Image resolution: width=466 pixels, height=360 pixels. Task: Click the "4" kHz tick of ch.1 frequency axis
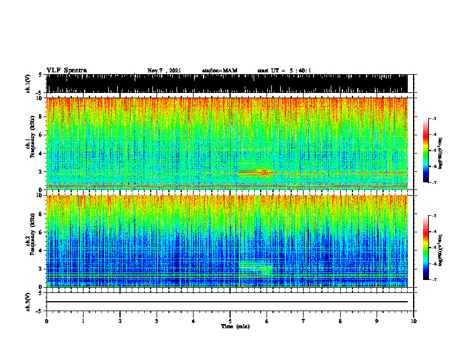tap(41, 154)
